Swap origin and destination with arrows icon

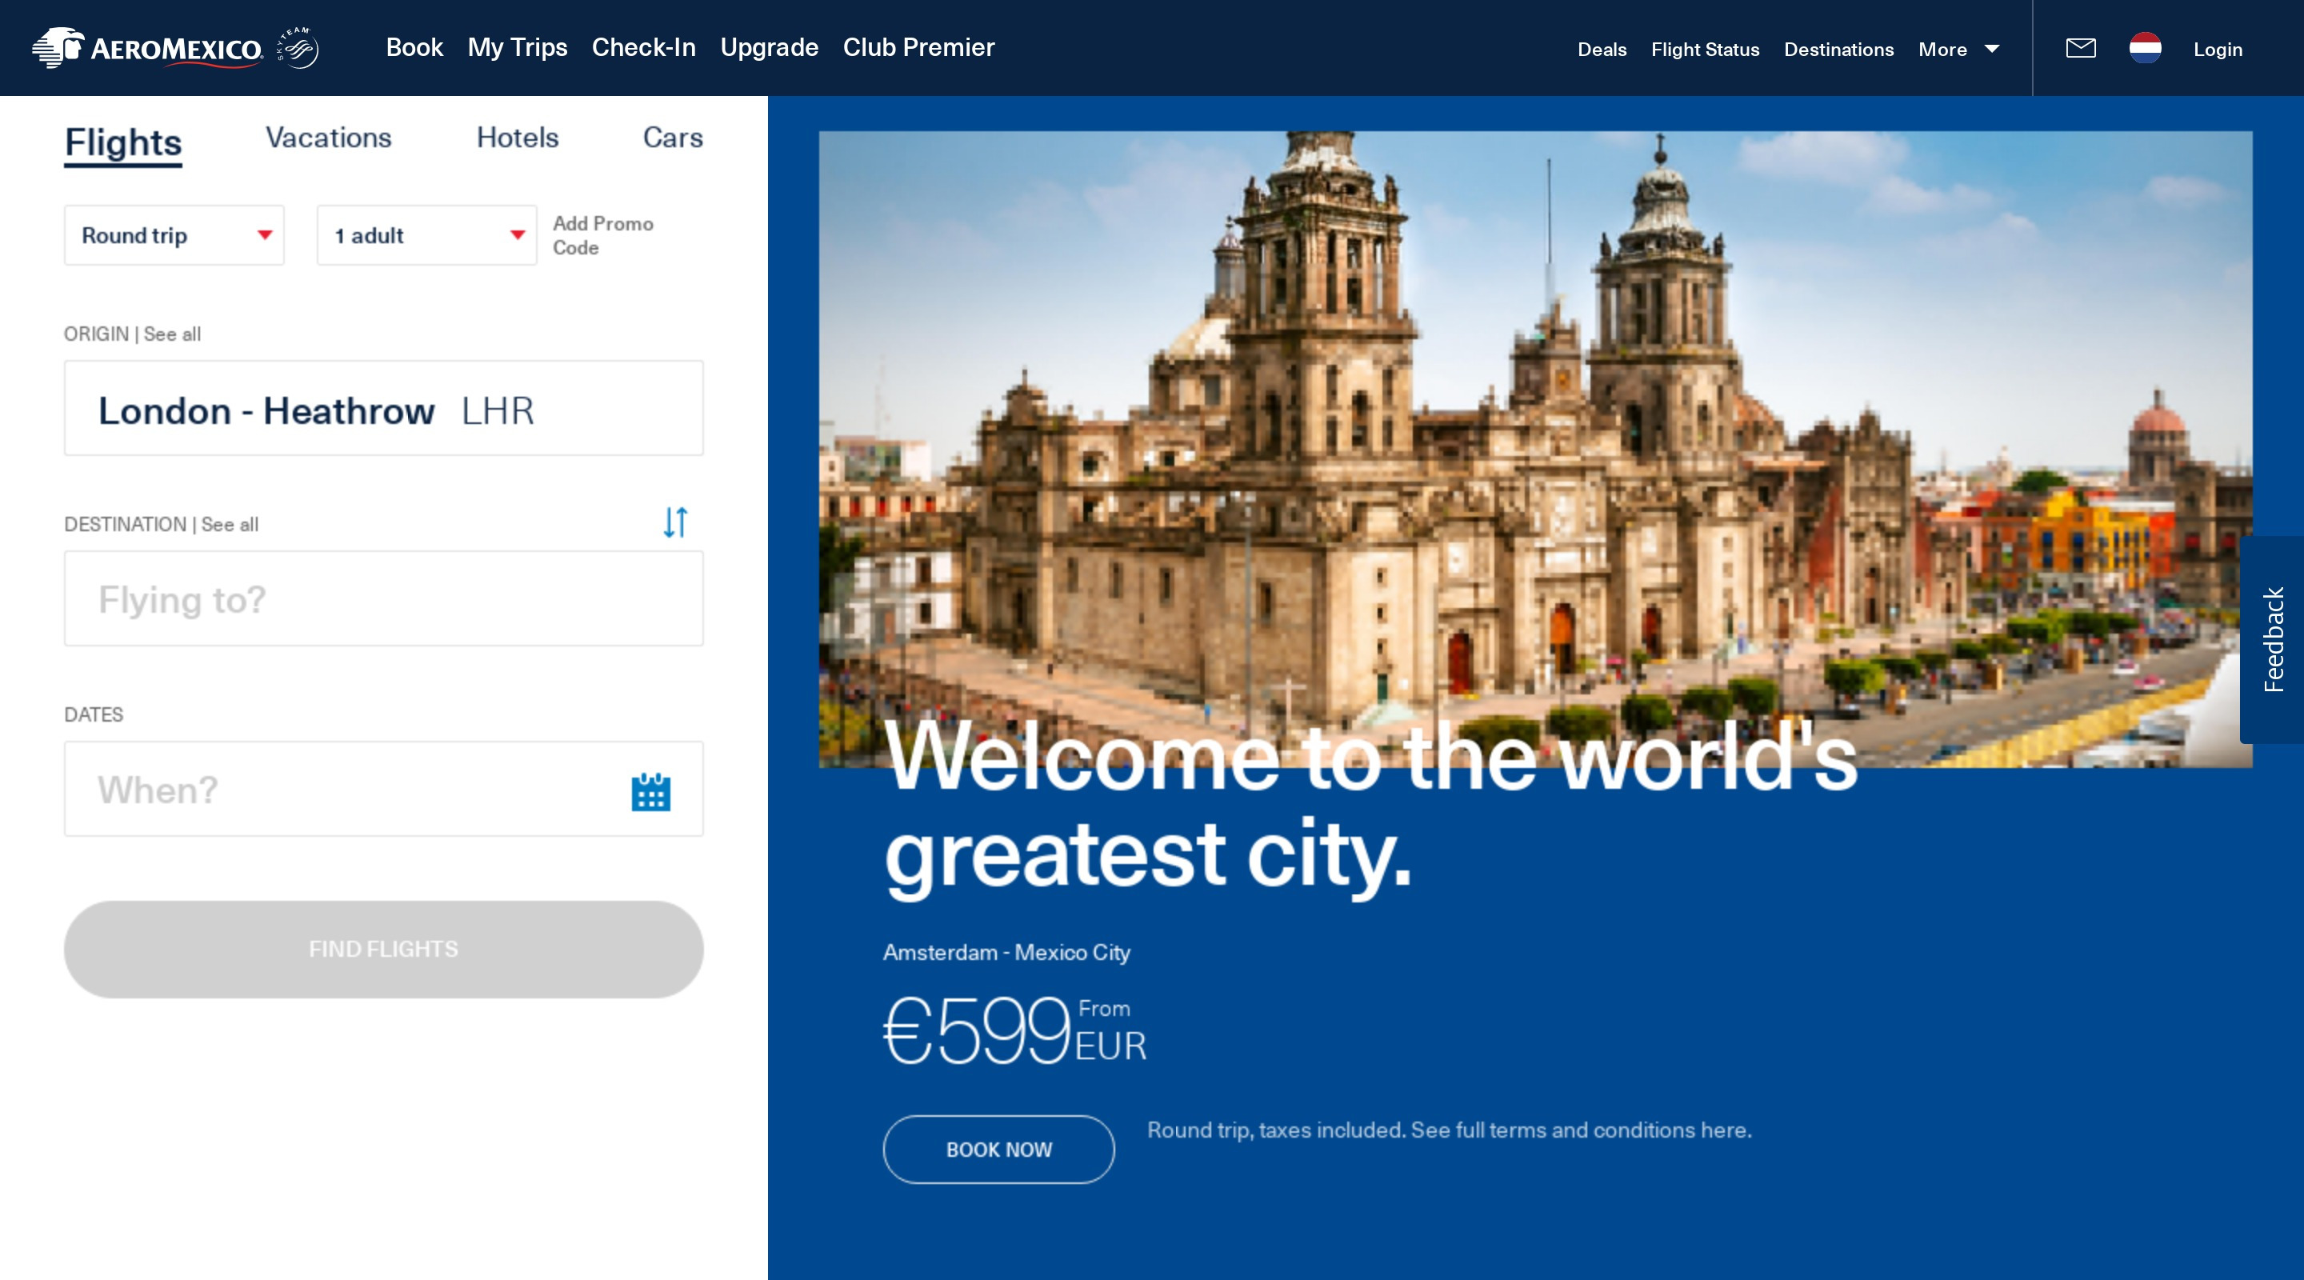pos(675,522)
